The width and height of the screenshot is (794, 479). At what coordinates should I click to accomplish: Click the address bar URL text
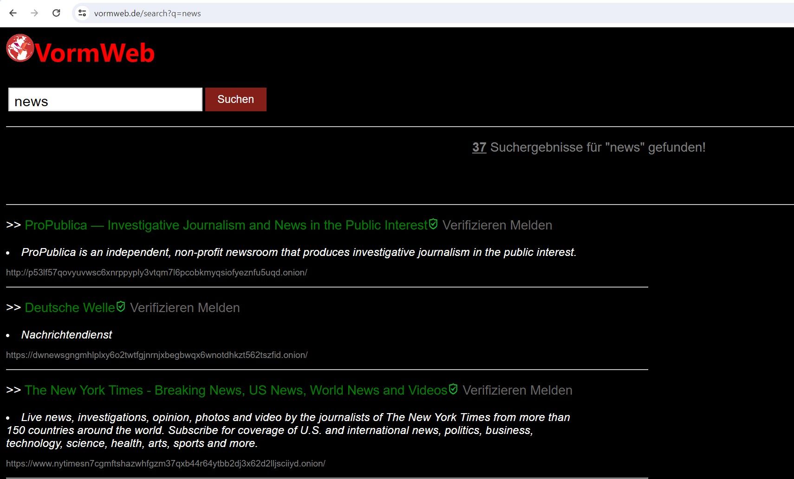point(147,13)
